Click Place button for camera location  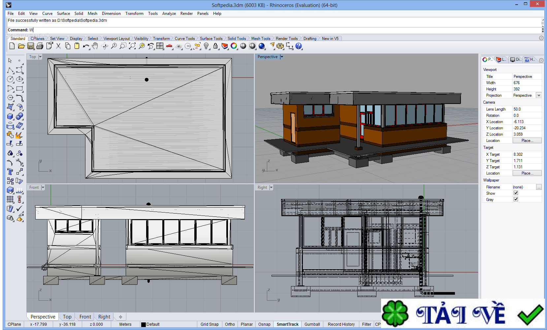[527, 141]
